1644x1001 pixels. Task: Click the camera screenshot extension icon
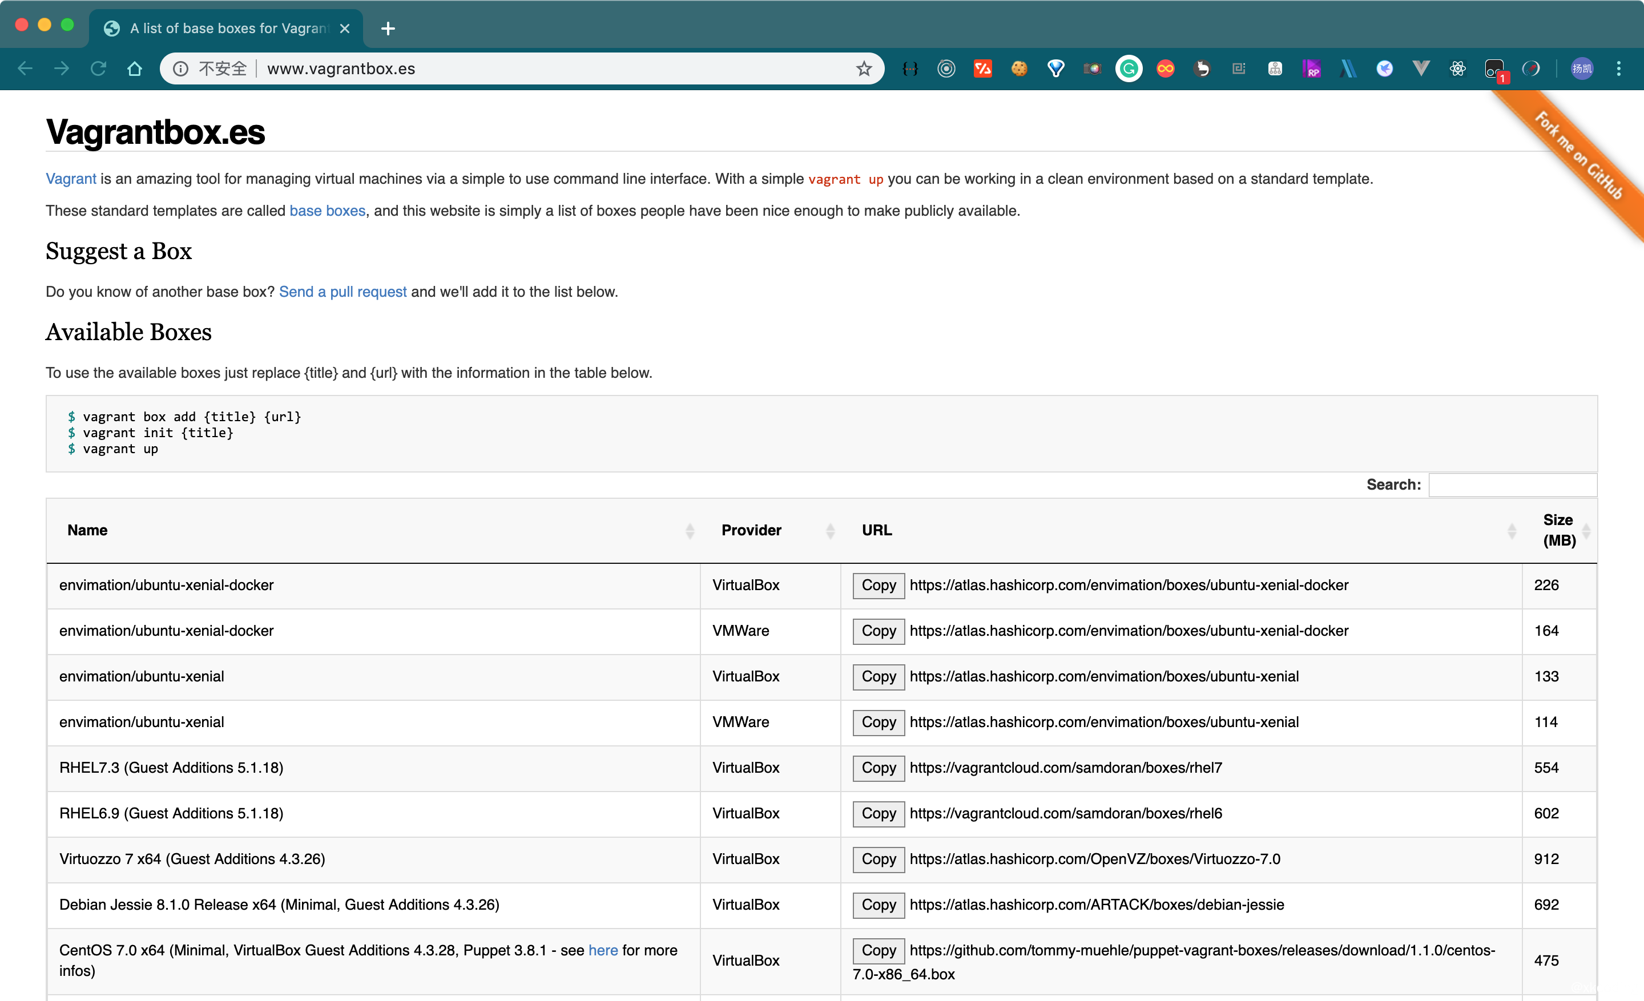(1092, 68)
